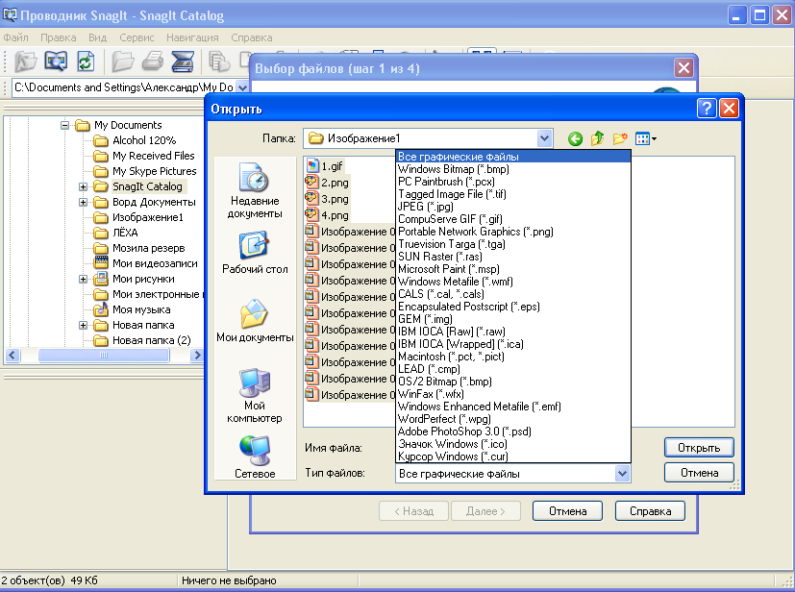Expand the Мои рисунки tree node
The height and width of the screenshot is (592, 795).
coord(83,280)
